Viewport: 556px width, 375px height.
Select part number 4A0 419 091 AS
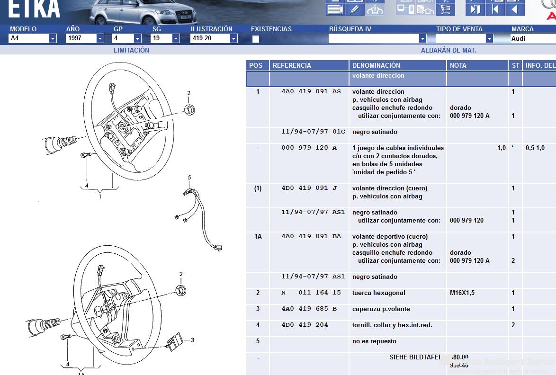[x=311, y=91]
